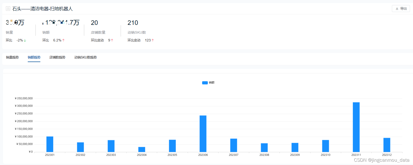This screenshot has width=413, height=165.
Task: Open the 动销SKU数趋势 tab
Action: 85,57
